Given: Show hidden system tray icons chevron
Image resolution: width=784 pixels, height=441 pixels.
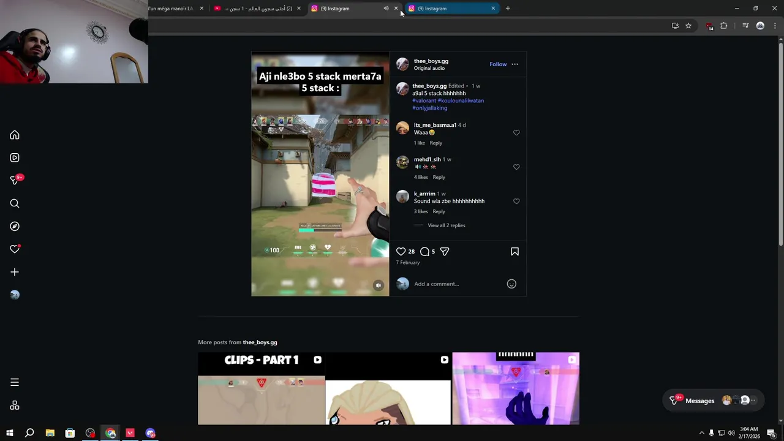Looking at the screenshot, I should [701, 433].
